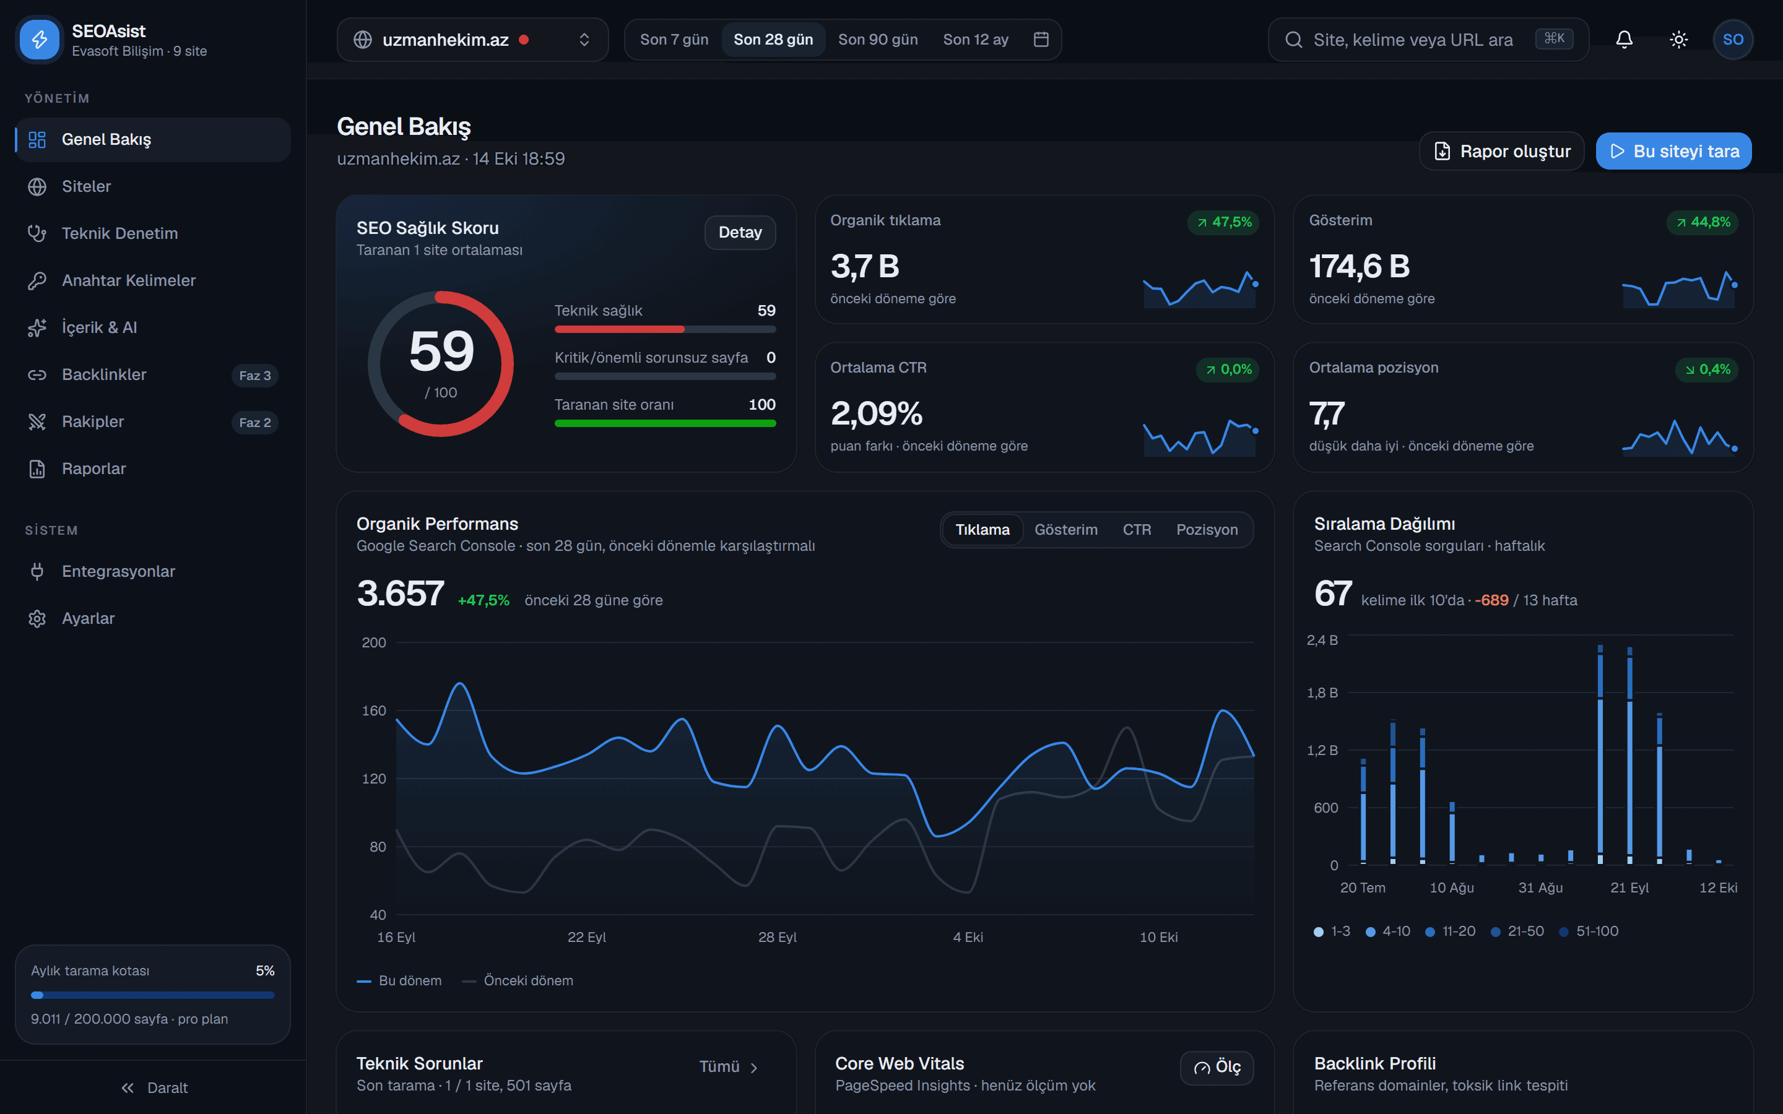
Task: Click the Teknik sağlık progress bar
Action: pos(666,329)
